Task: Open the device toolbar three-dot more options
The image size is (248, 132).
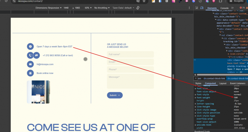Action: tap(189, 8)
